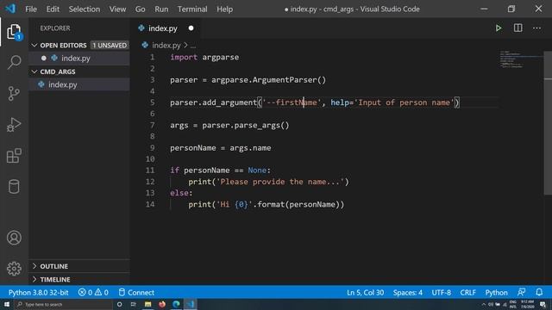
Task: Click Ln 5, Col 30 position indicator
Action: click(365, 293)
